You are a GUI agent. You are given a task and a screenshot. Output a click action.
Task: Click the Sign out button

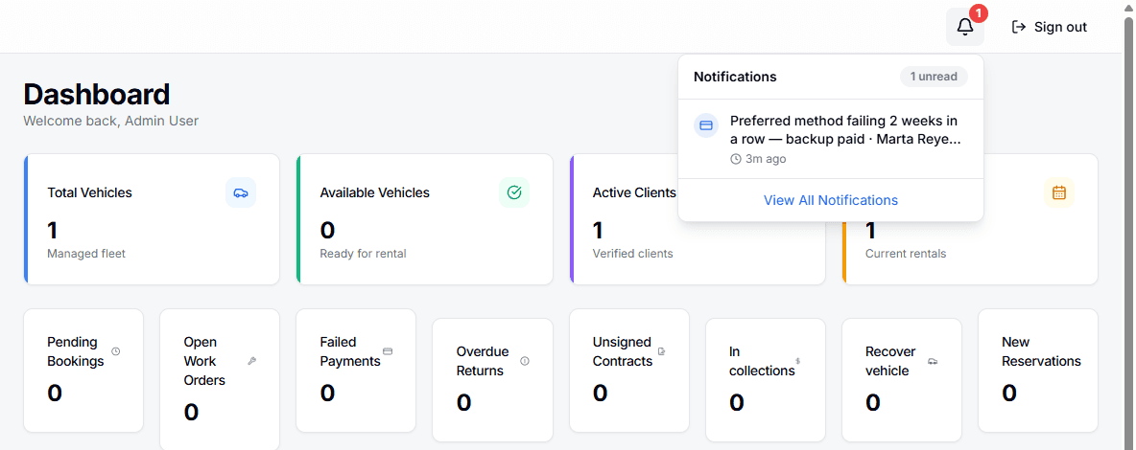[x=1050, y=27]
